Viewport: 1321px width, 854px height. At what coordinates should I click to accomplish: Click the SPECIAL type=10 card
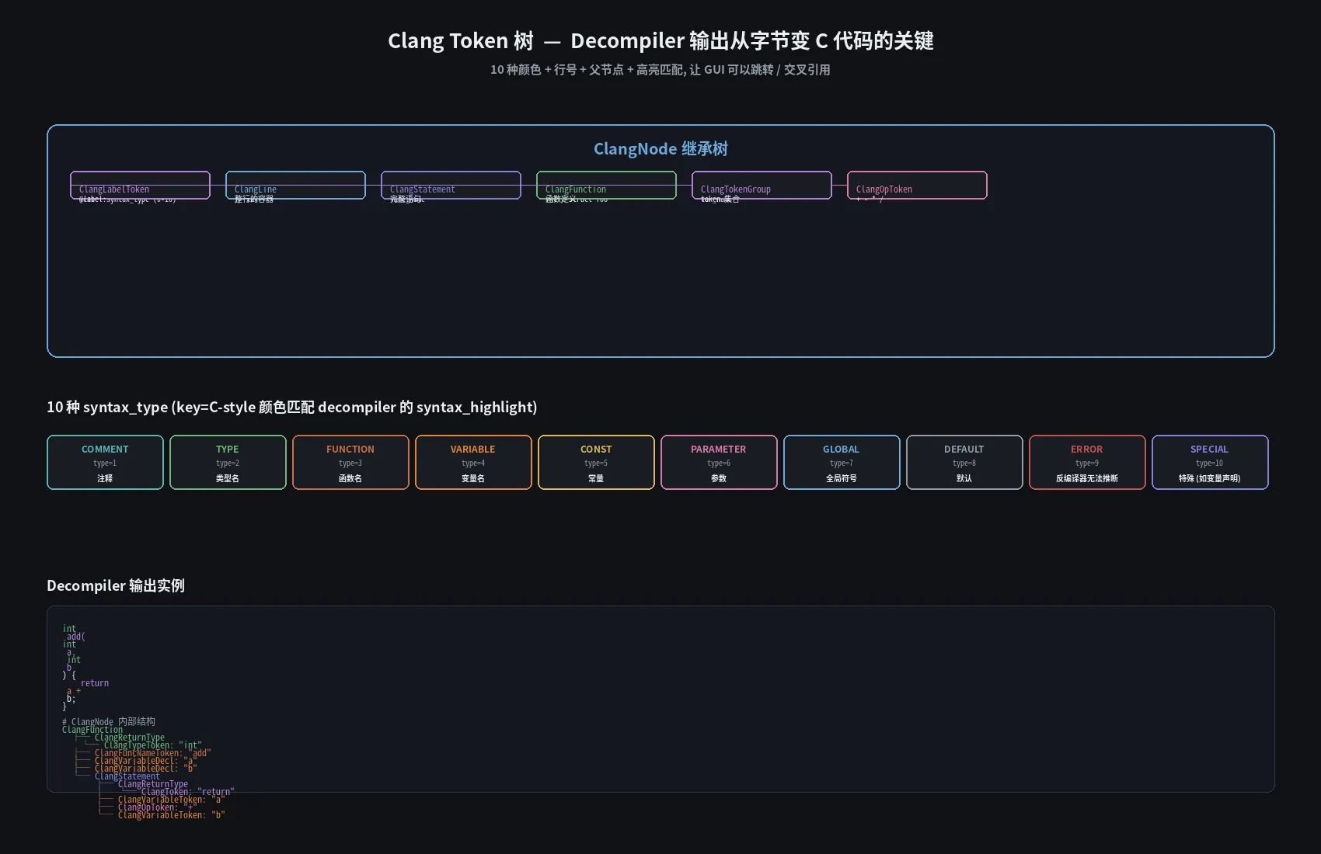(1210, 463)
